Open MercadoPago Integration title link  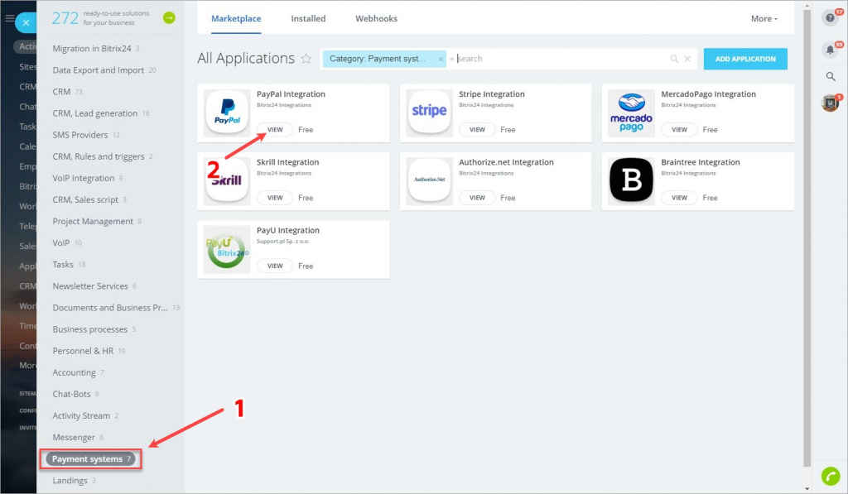click(709, 94)
